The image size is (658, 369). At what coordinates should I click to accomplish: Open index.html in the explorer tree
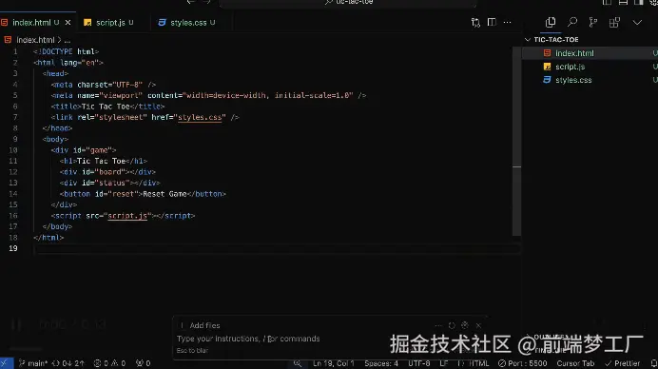[574, 53]
